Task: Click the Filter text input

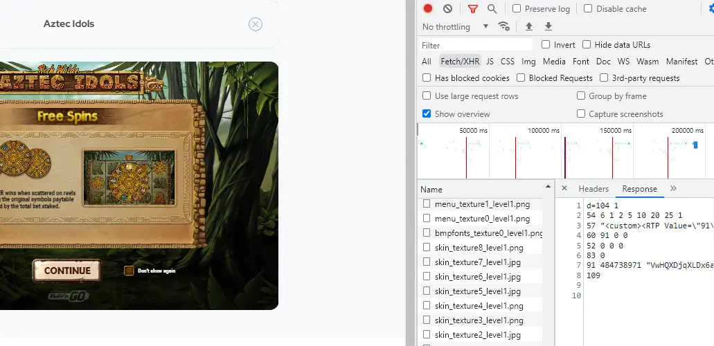Action: click(x=475, y=45)
